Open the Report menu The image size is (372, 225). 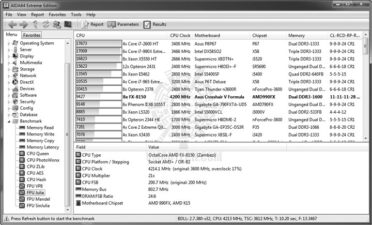(38, 14)
